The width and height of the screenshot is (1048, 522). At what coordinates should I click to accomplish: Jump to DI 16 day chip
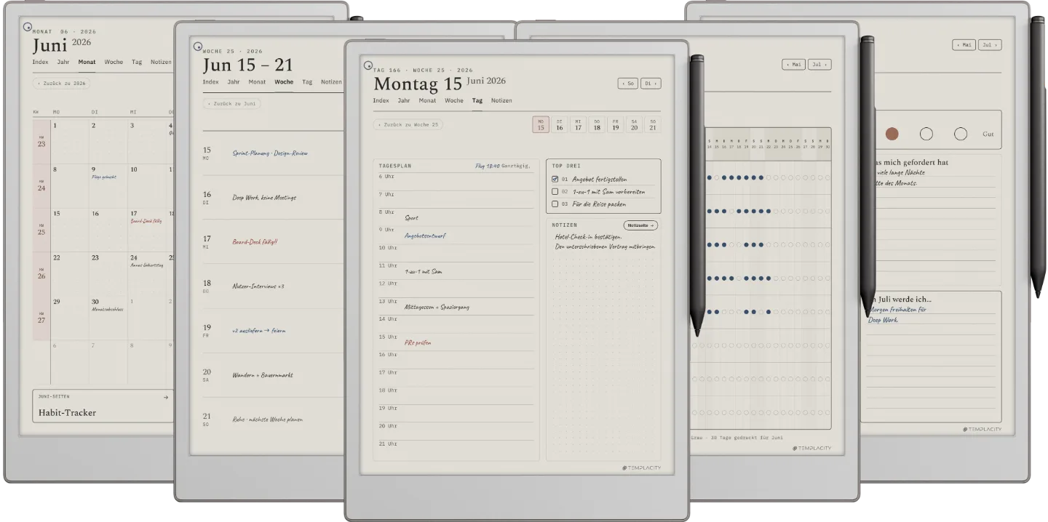[x=560, y=125]
